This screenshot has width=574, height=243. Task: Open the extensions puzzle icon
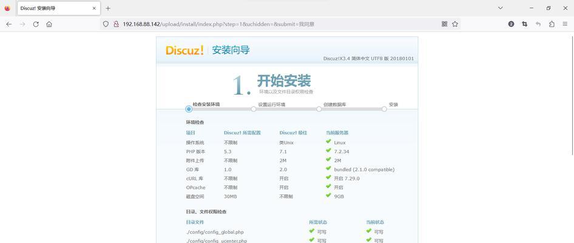pos(552,24)
